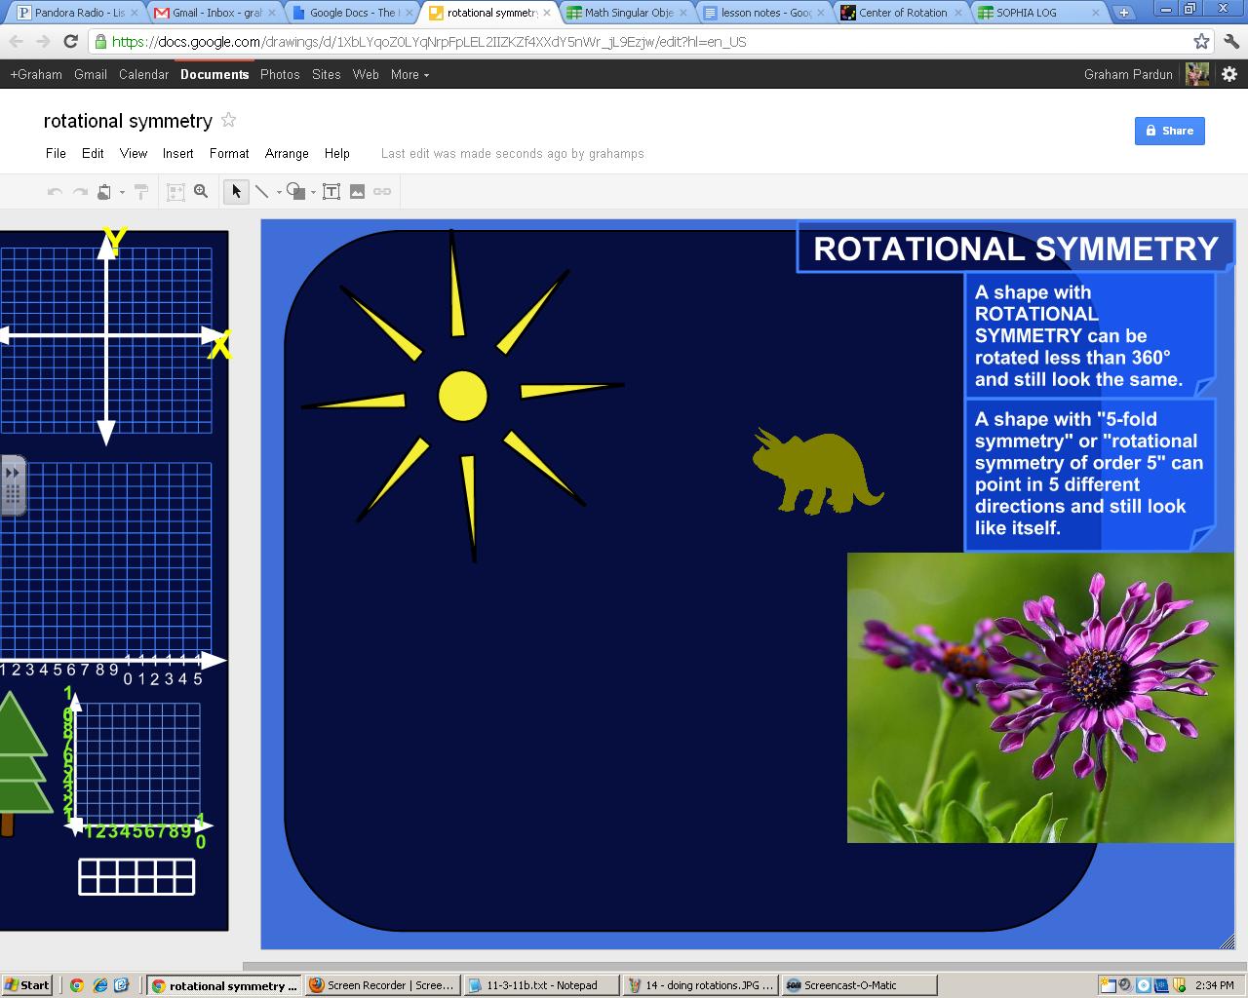Screen dimensions: 1248x998
Task: Click the zoom to fit icon
Action: tap(175, 192)
